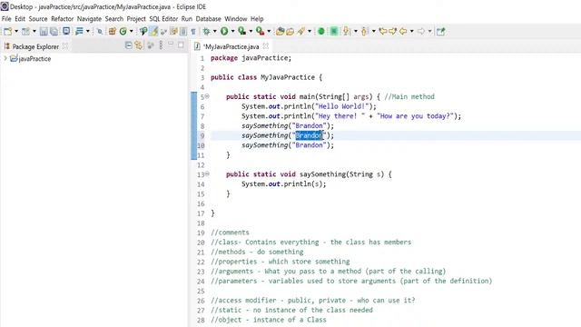Toggle Link with Editor in Package Explorer
This screenshot has height=327, width=581.
(x=139, y=45)
